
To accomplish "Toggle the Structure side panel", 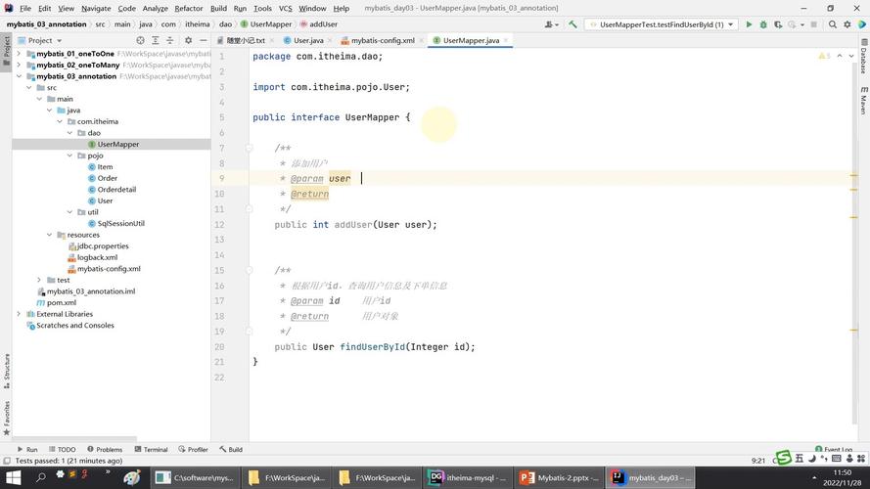I will 6,368.
